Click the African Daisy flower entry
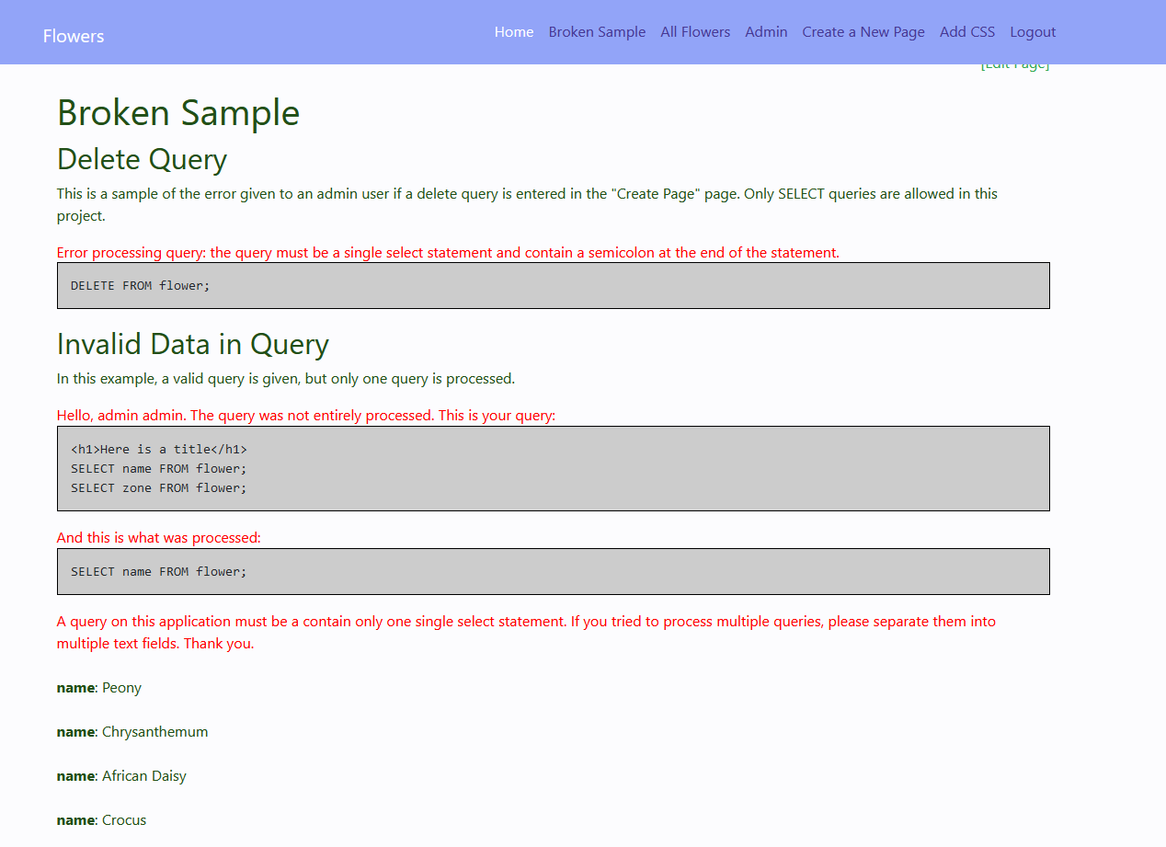This screenshot has height=847, width=1166. click(121, 775)
